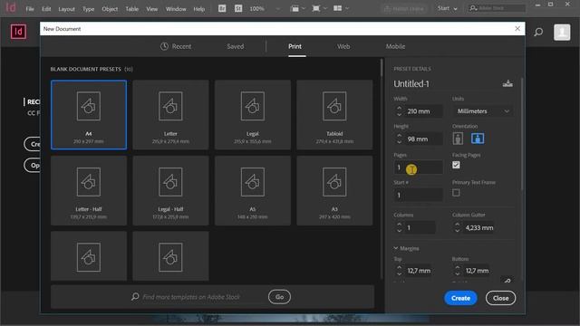Click the Start # field
The height and width of the screenshot is (326, 580).
(x=419, y=196)
